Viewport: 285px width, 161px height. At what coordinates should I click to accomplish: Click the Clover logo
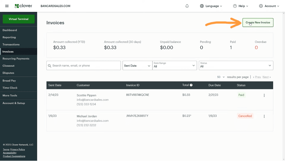click(23, 6)
